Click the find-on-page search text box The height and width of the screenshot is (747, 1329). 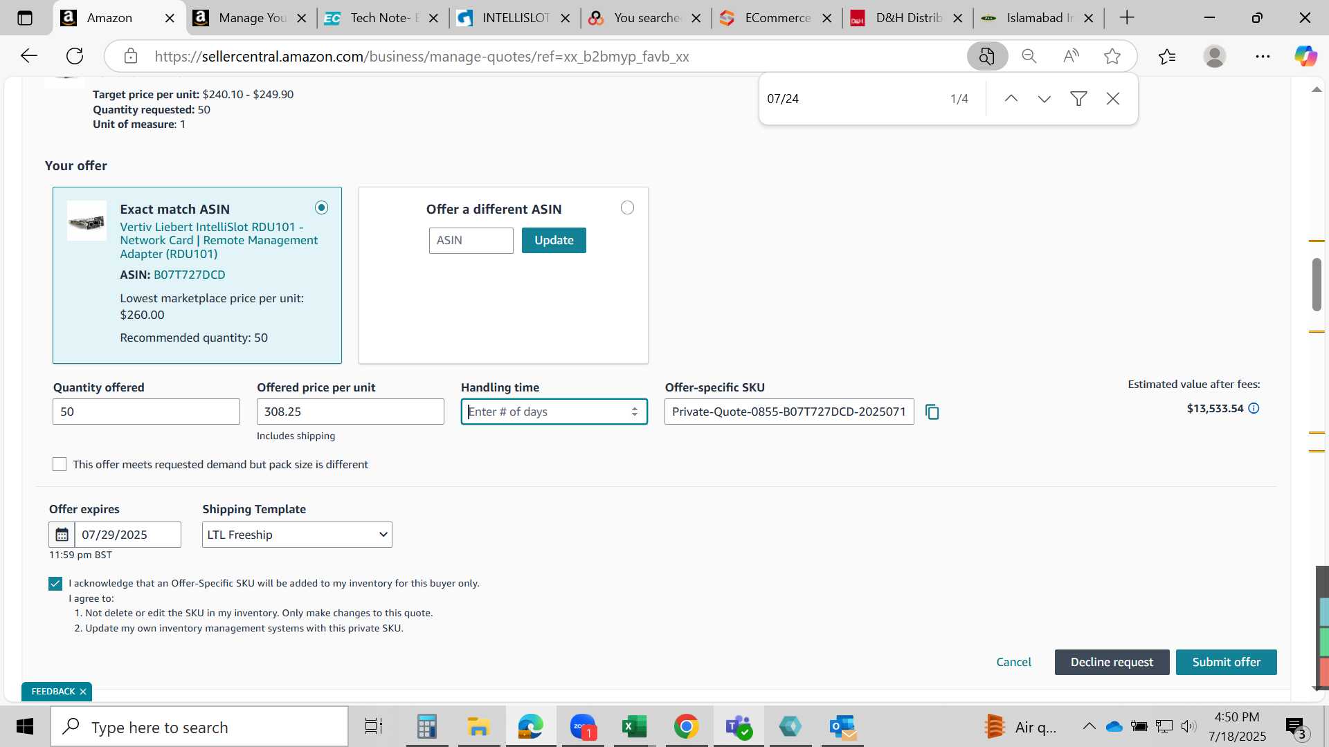[x=851, y=99]
